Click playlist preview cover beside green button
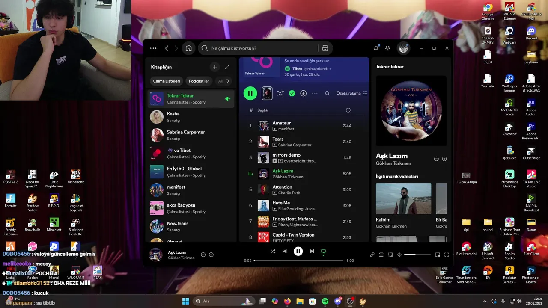548x308 pixels. [x=267, y=93]
